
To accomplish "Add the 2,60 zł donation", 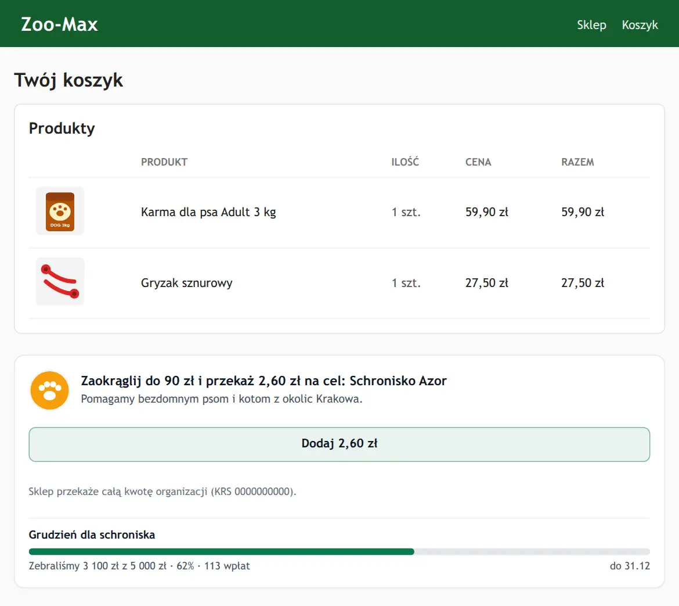I will [339, 444].
